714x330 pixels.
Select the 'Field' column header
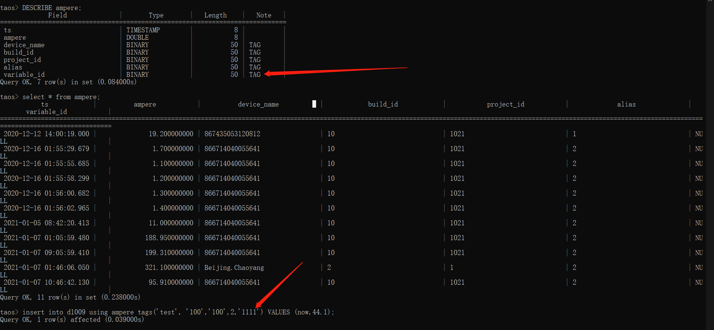click(58, 15)
